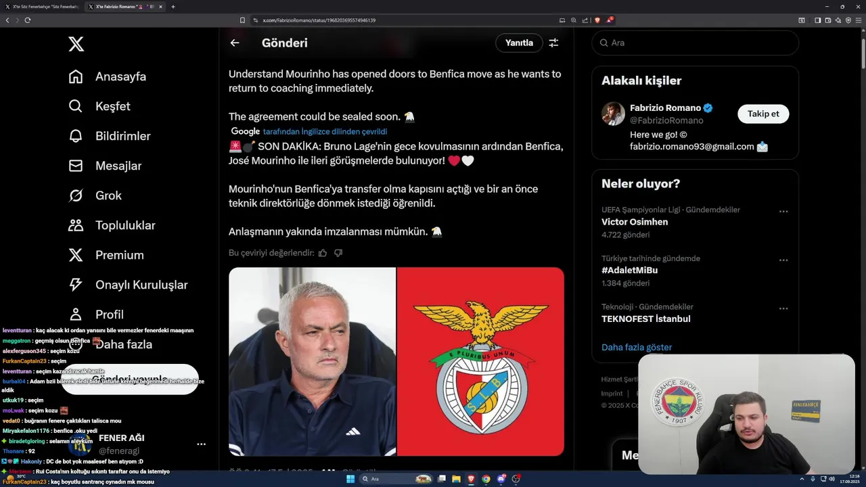Image resolution: width=866 pixels, height=487 pixels.
Task: Bookmark this page icon
Action: (x=242, y=20)
